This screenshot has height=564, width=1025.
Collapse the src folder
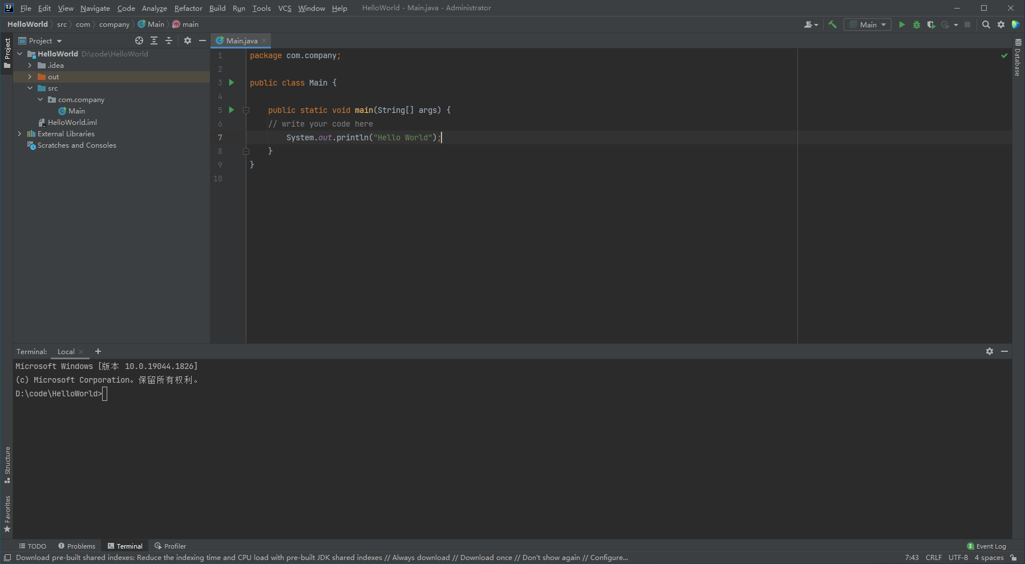tap(30, 88)
